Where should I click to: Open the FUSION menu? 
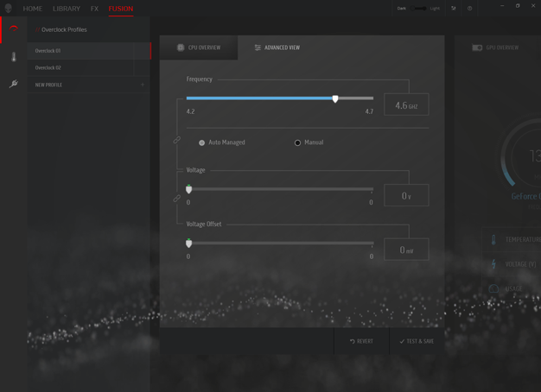tap(121, 9)
